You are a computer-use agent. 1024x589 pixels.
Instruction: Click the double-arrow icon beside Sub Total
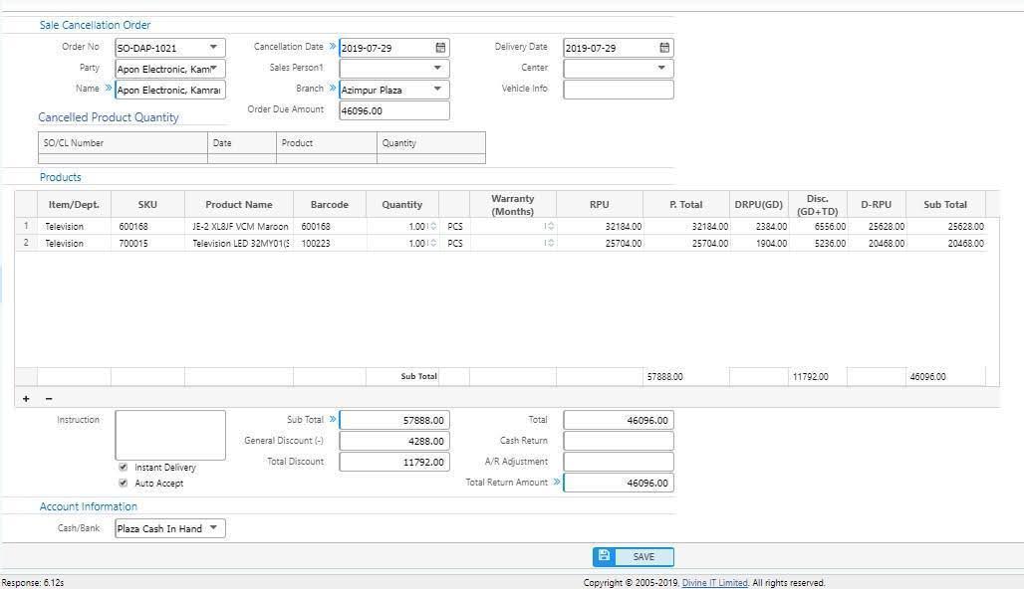pyautogui.click(x=333, y=420)
